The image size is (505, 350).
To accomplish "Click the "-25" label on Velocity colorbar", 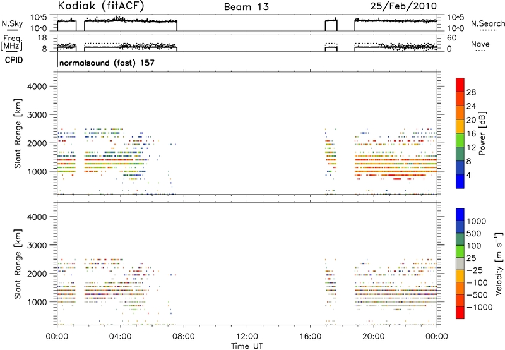I will point(475,270).
